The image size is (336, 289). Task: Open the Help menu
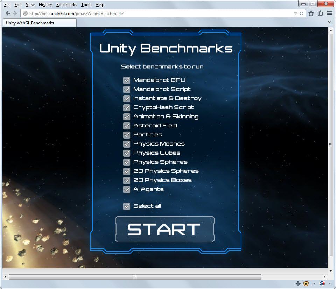coord(100,5)
